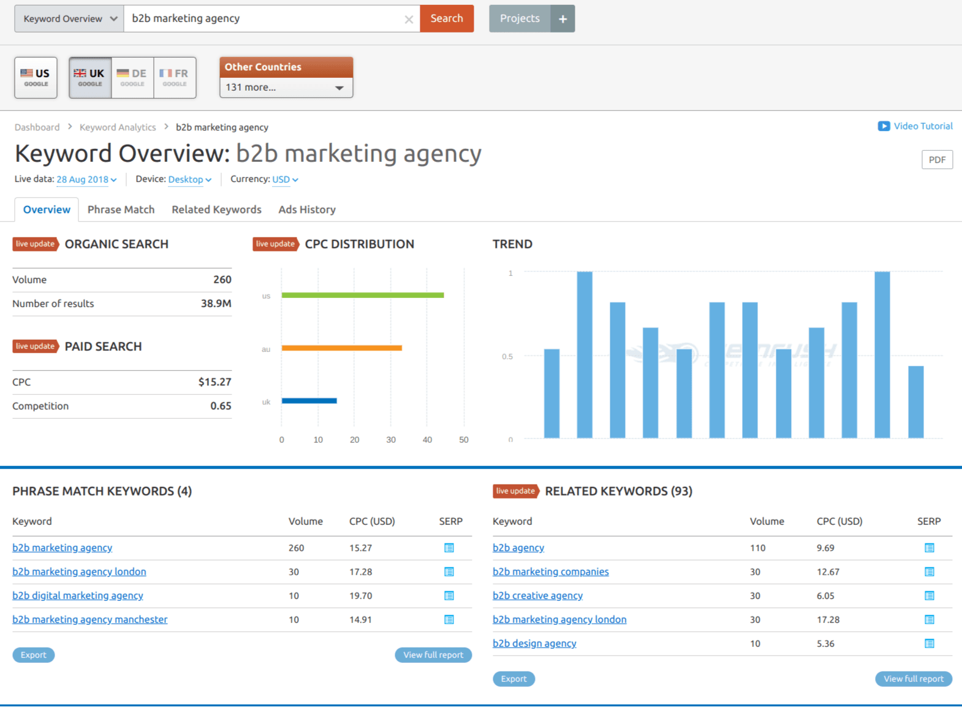Click the plus icon next to Projects
Viewport: 962px width, 707px height.
pyautogui.click(x=562, y=18)
